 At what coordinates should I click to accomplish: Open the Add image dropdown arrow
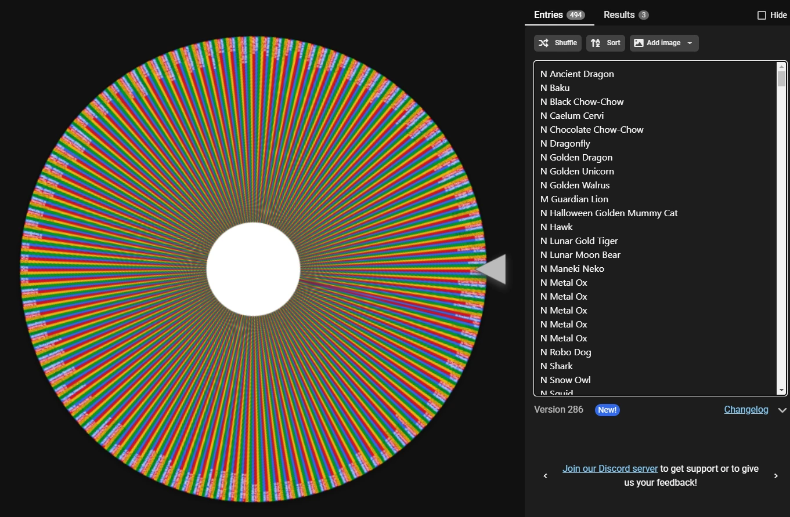[x=689, y=42]
